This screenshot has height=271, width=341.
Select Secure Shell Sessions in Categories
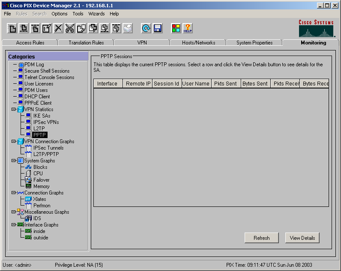(x=47, y=71)
